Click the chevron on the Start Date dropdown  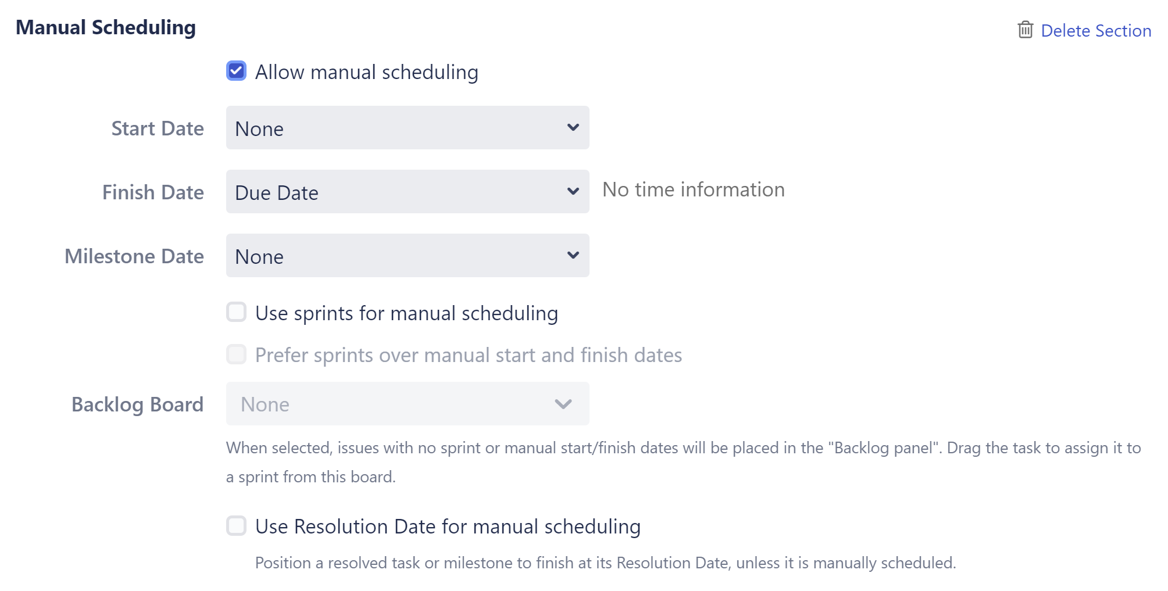point(573,127)
